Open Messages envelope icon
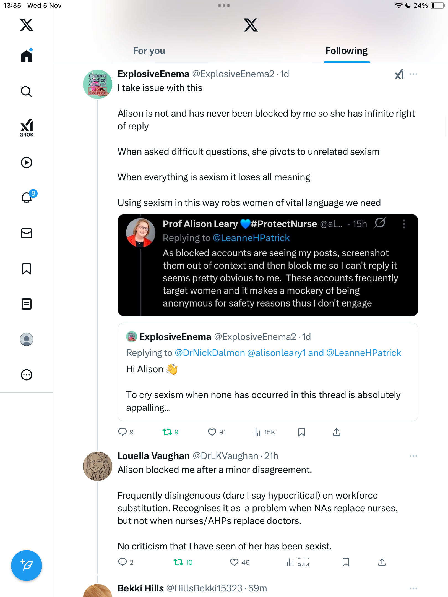The image size is (448, 597). coord(27,233)
